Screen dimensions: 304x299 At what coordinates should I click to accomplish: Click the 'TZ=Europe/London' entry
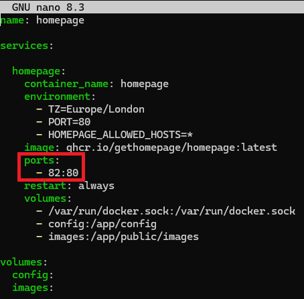point(96,109)
